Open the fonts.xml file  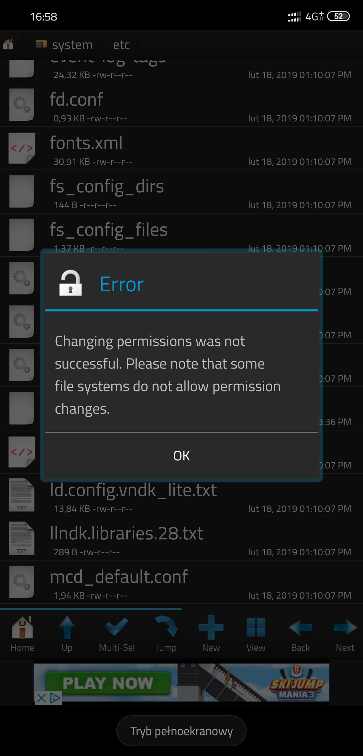click(x=182, y=149)
